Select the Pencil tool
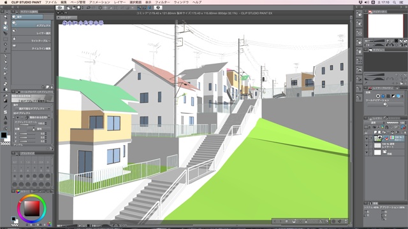The image size is (408, 229). pyautogui.click(x=5, y=62)
